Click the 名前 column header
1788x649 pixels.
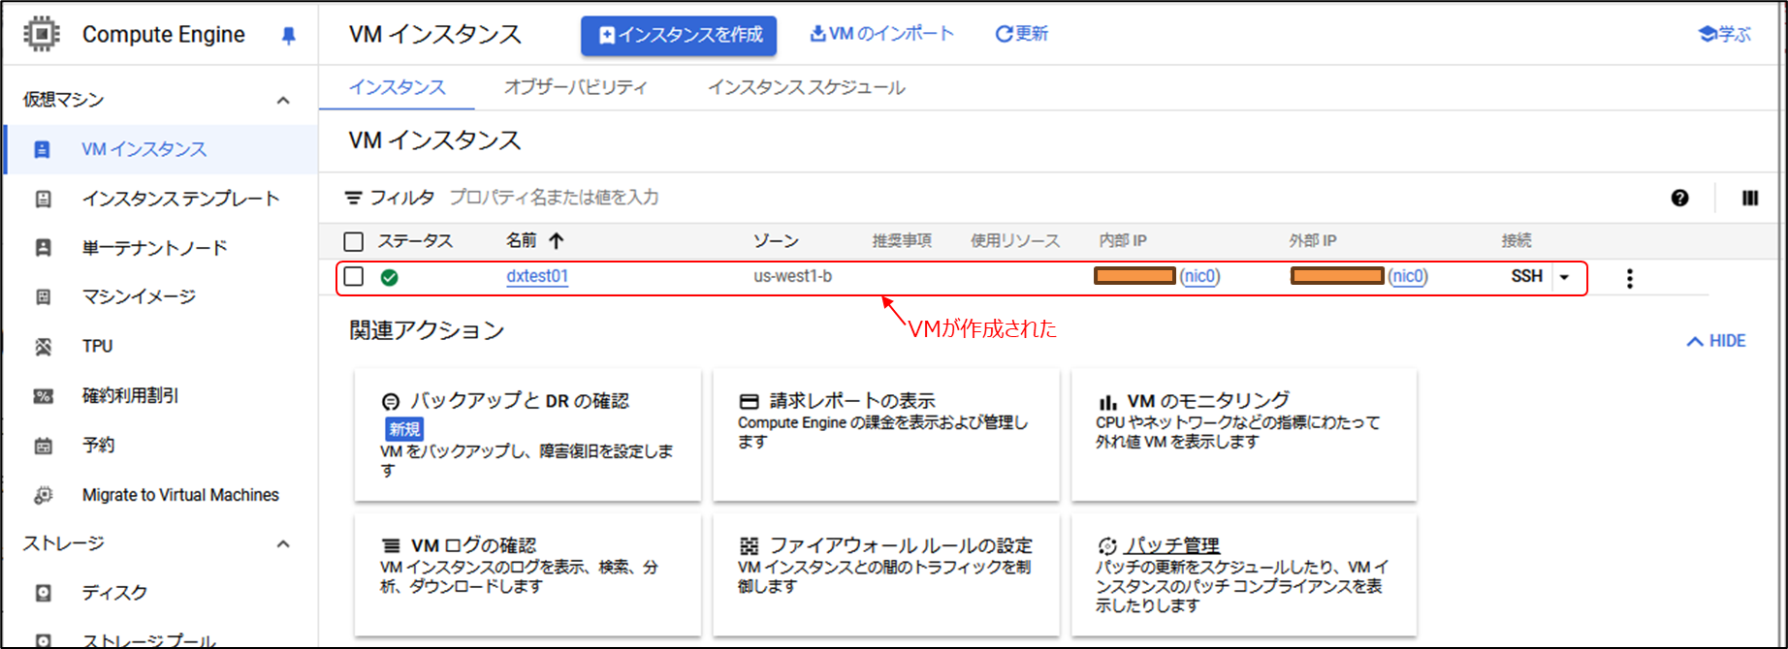[x=522, y=240]
